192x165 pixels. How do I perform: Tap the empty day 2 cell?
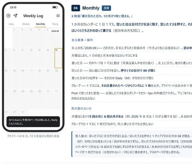pyautogui.click(x=25, y=38)
